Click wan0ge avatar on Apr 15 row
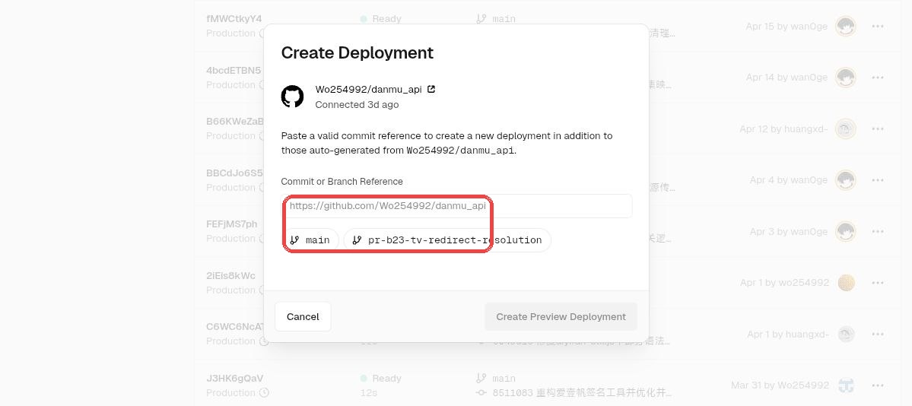The height and width of the screenshot is (406, 912). point(846,26)
